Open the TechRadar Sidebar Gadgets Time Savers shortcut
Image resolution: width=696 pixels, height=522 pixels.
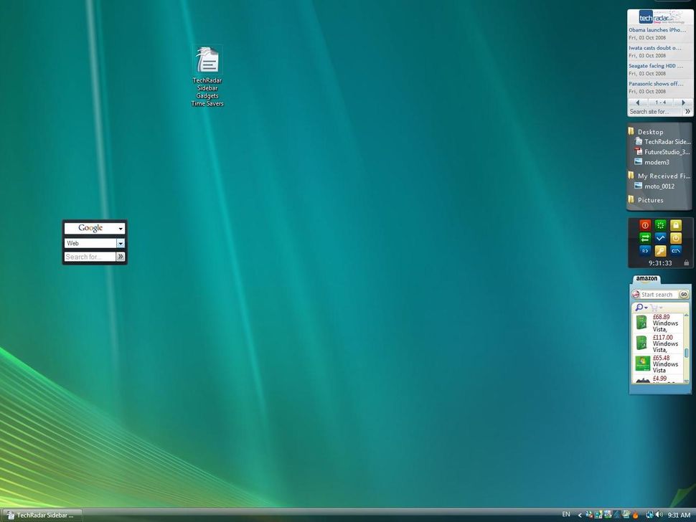tap(207, 61)
